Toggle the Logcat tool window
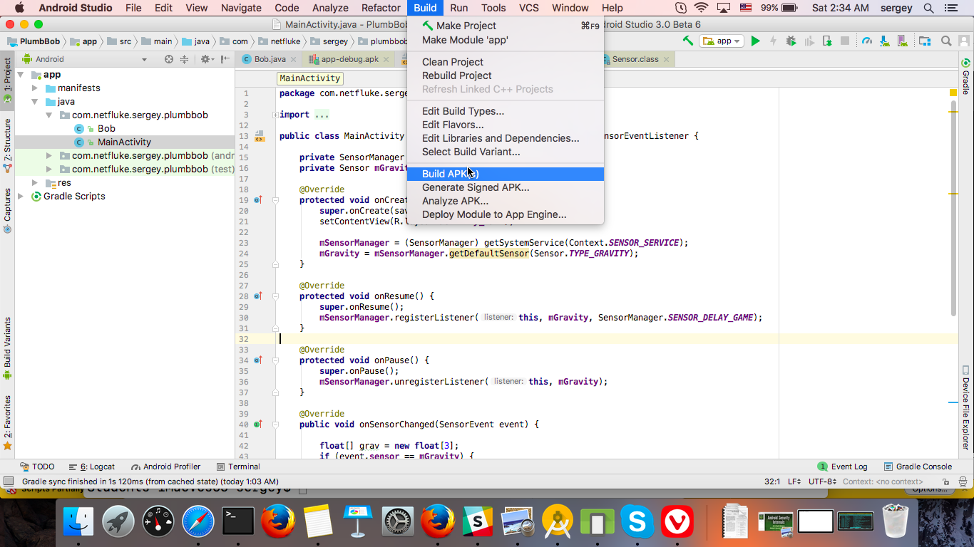 click(91, 467)
